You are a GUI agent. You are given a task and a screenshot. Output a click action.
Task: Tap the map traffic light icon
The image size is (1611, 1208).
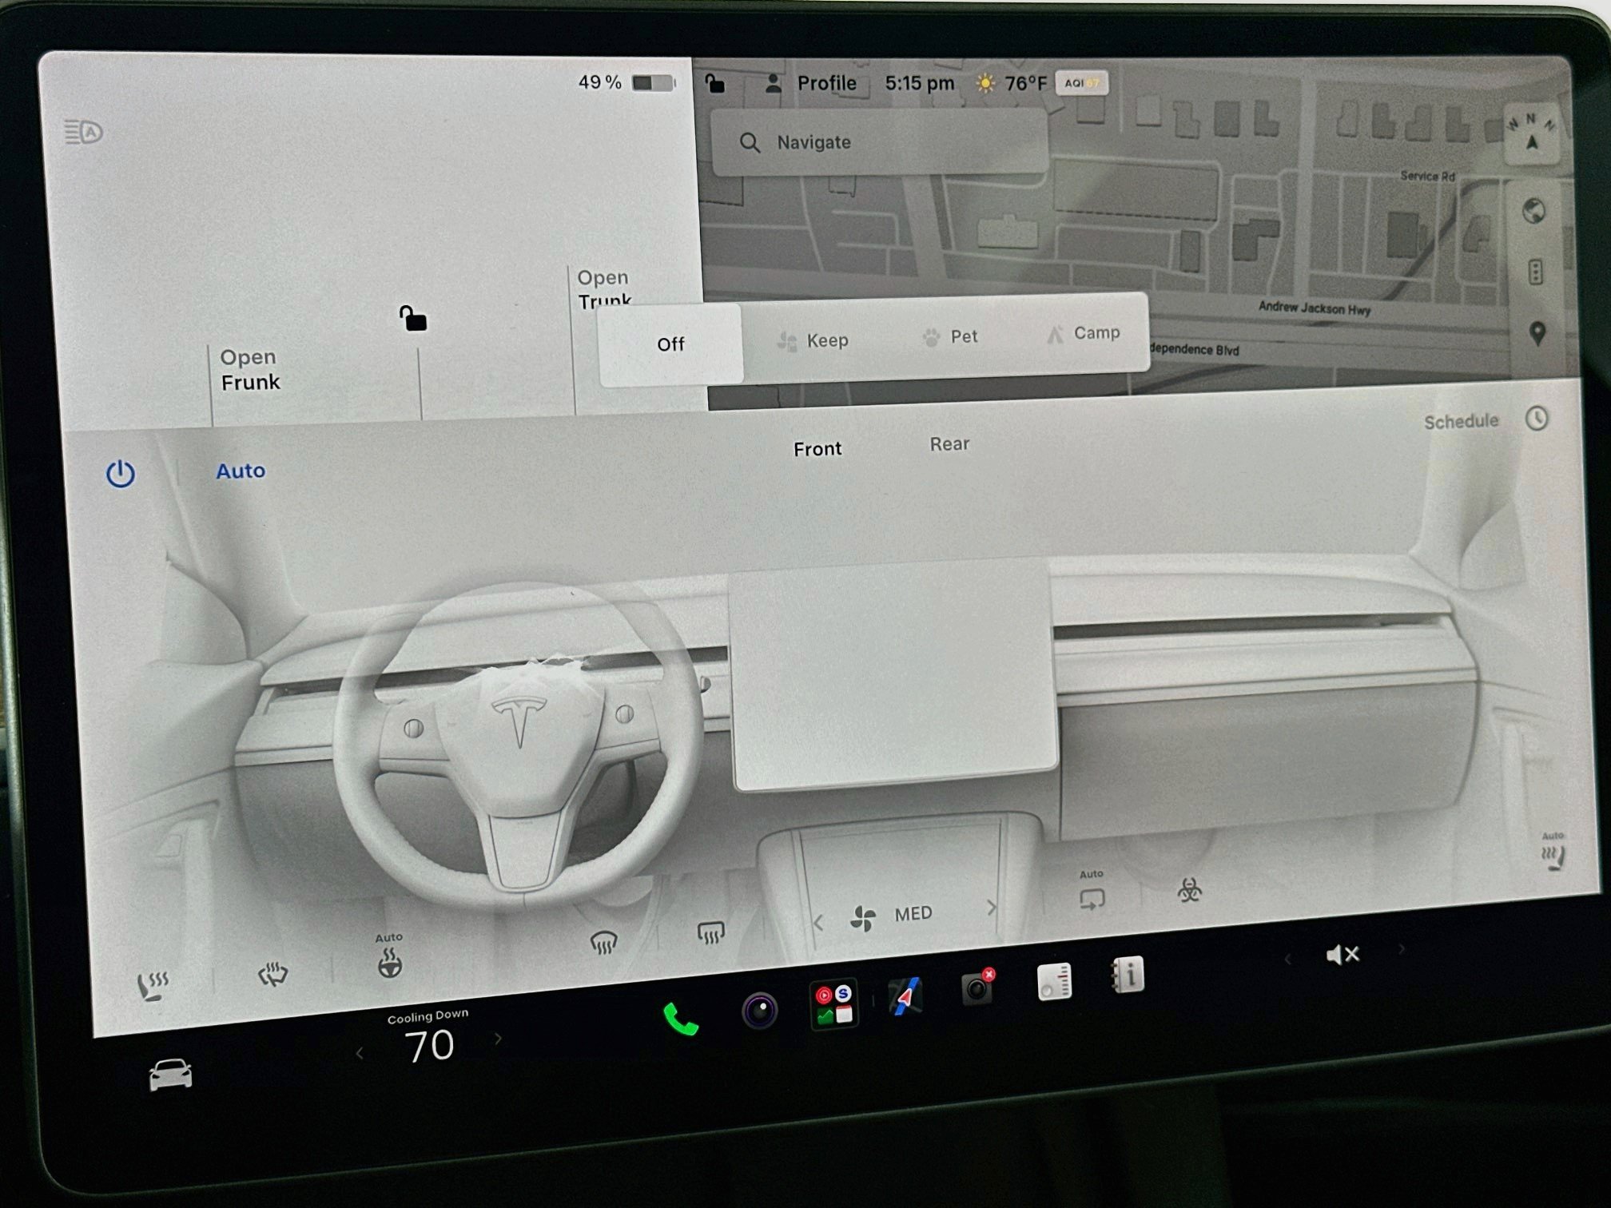1535,272
